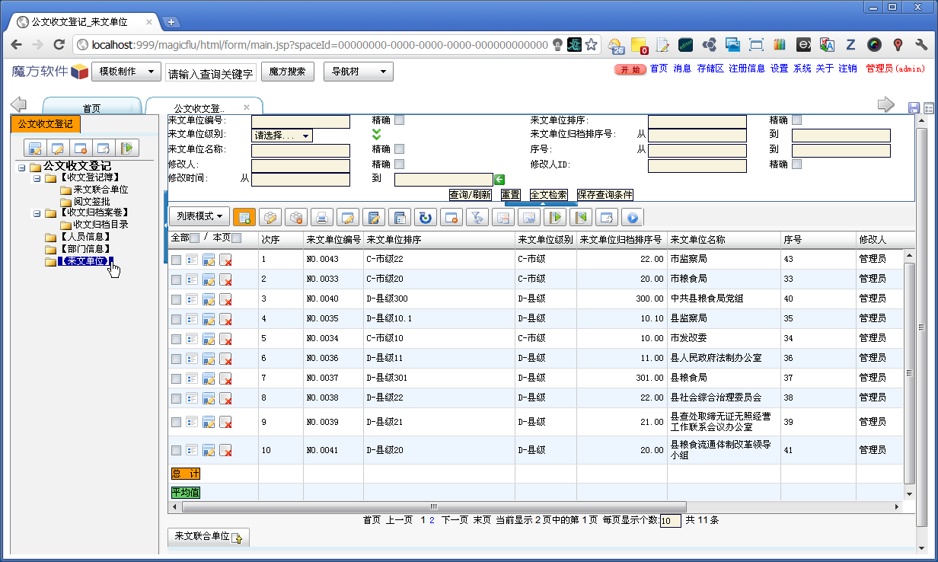The height and width of the screenshot is (562, 938).
Task: Click the green export arrow notebook icon
Action: coord(581,217)
